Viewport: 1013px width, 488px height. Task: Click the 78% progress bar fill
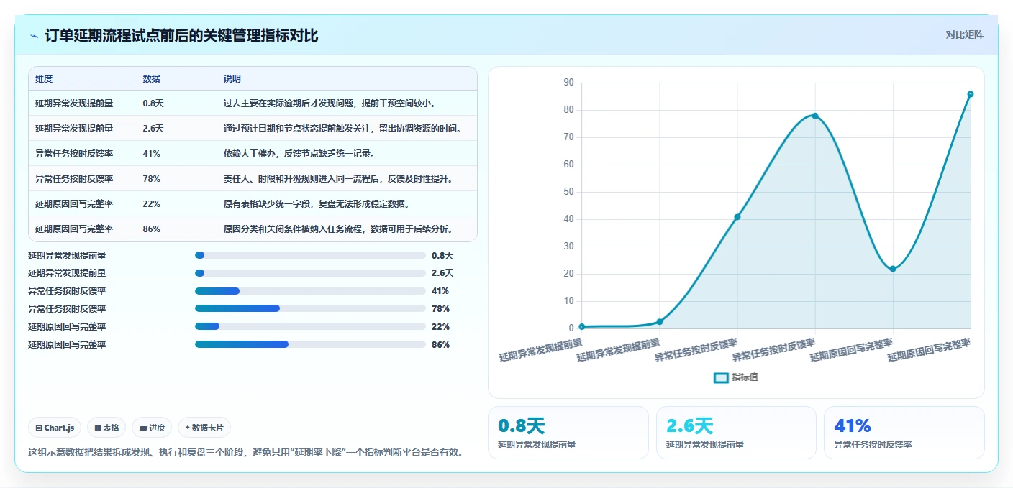237,309
